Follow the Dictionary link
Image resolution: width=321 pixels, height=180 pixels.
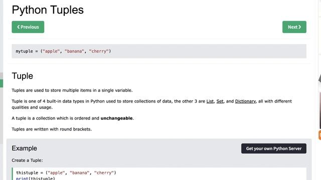(x=245, y=101)
